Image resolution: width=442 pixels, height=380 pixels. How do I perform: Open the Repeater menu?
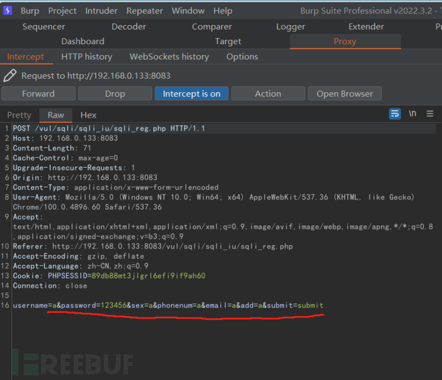click(x=145, y=11)
